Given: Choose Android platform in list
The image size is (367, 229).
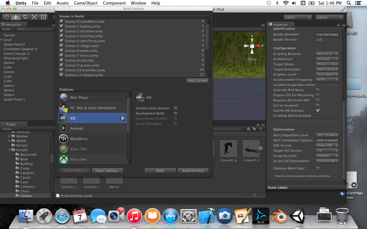Looking at the screenshot, I should (x=92, y=129).
